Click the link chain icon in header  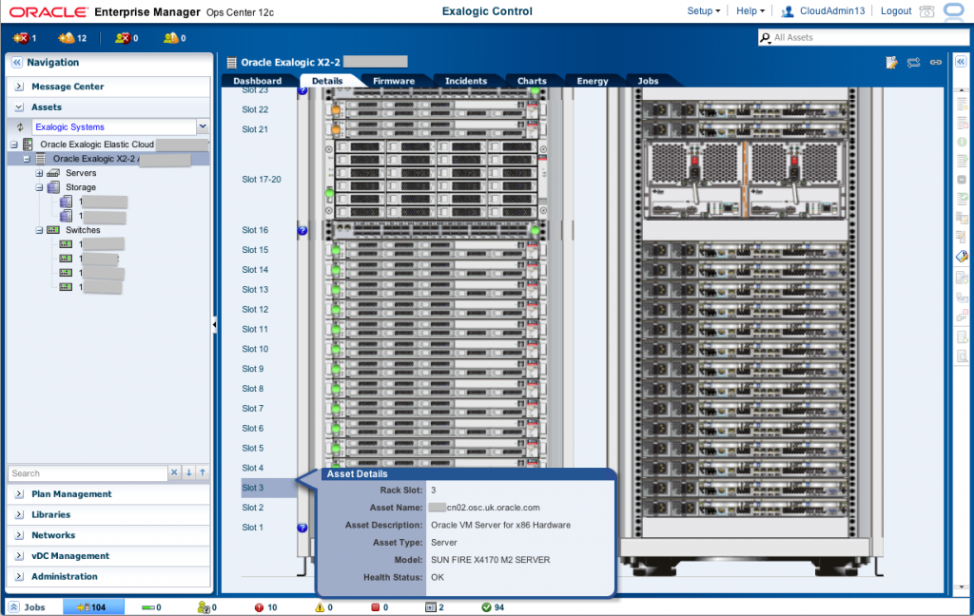click(x=936, y=62)
